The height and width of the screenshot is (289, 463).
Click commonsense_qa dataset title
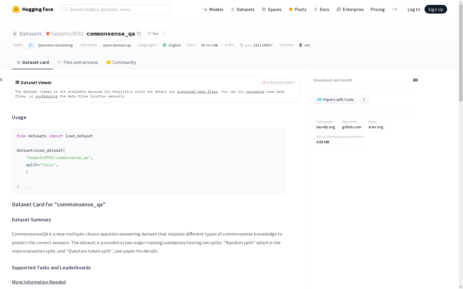click(111, 34)
